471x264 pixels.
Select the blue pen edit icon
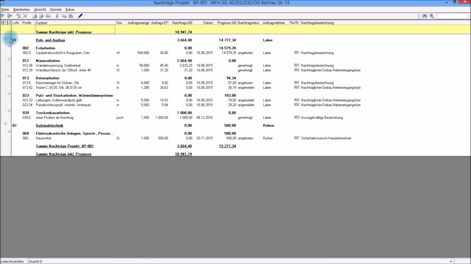tap(80, 16)
